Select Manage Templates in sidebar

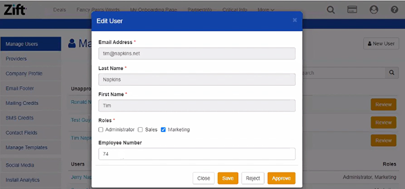coord(30,148)
